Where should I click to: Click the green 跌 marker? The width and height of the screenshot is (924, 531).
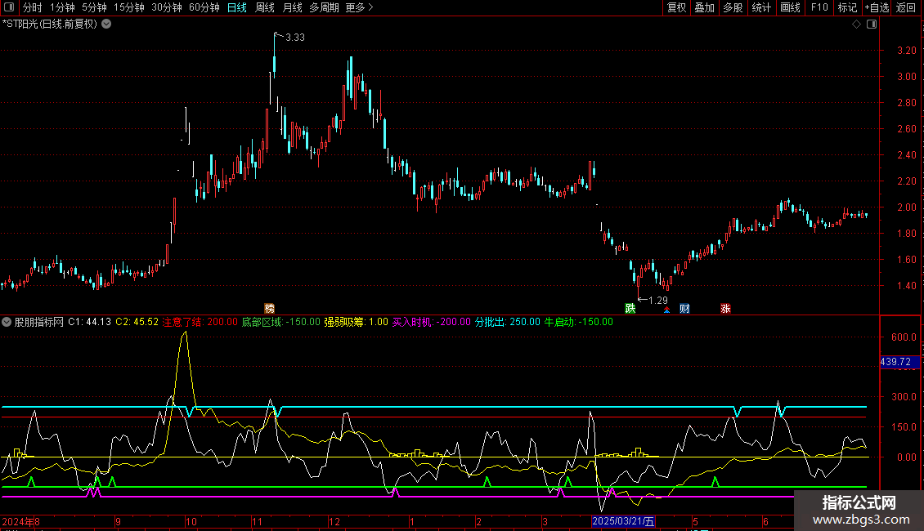tap(630, 309)
